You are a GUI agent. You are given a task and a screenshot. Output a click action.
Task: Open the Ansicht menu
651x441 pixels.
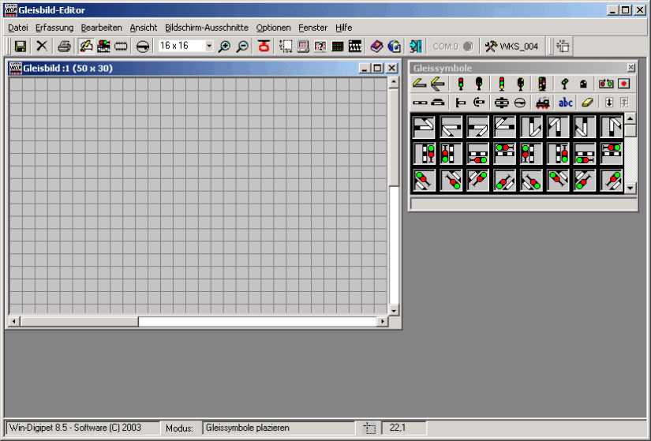point(144,28)
